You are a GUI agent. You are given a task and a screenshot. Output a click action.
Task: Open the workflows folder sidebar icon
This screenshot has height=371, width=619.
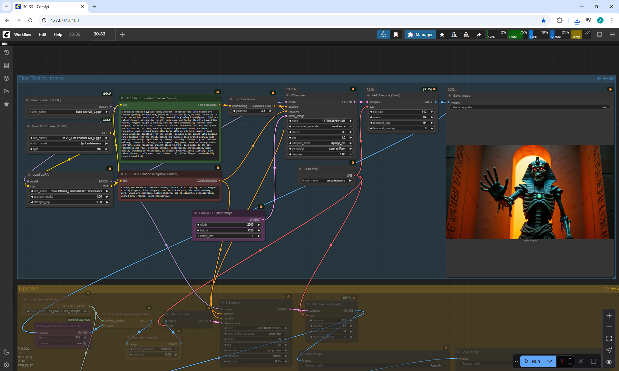6,91
